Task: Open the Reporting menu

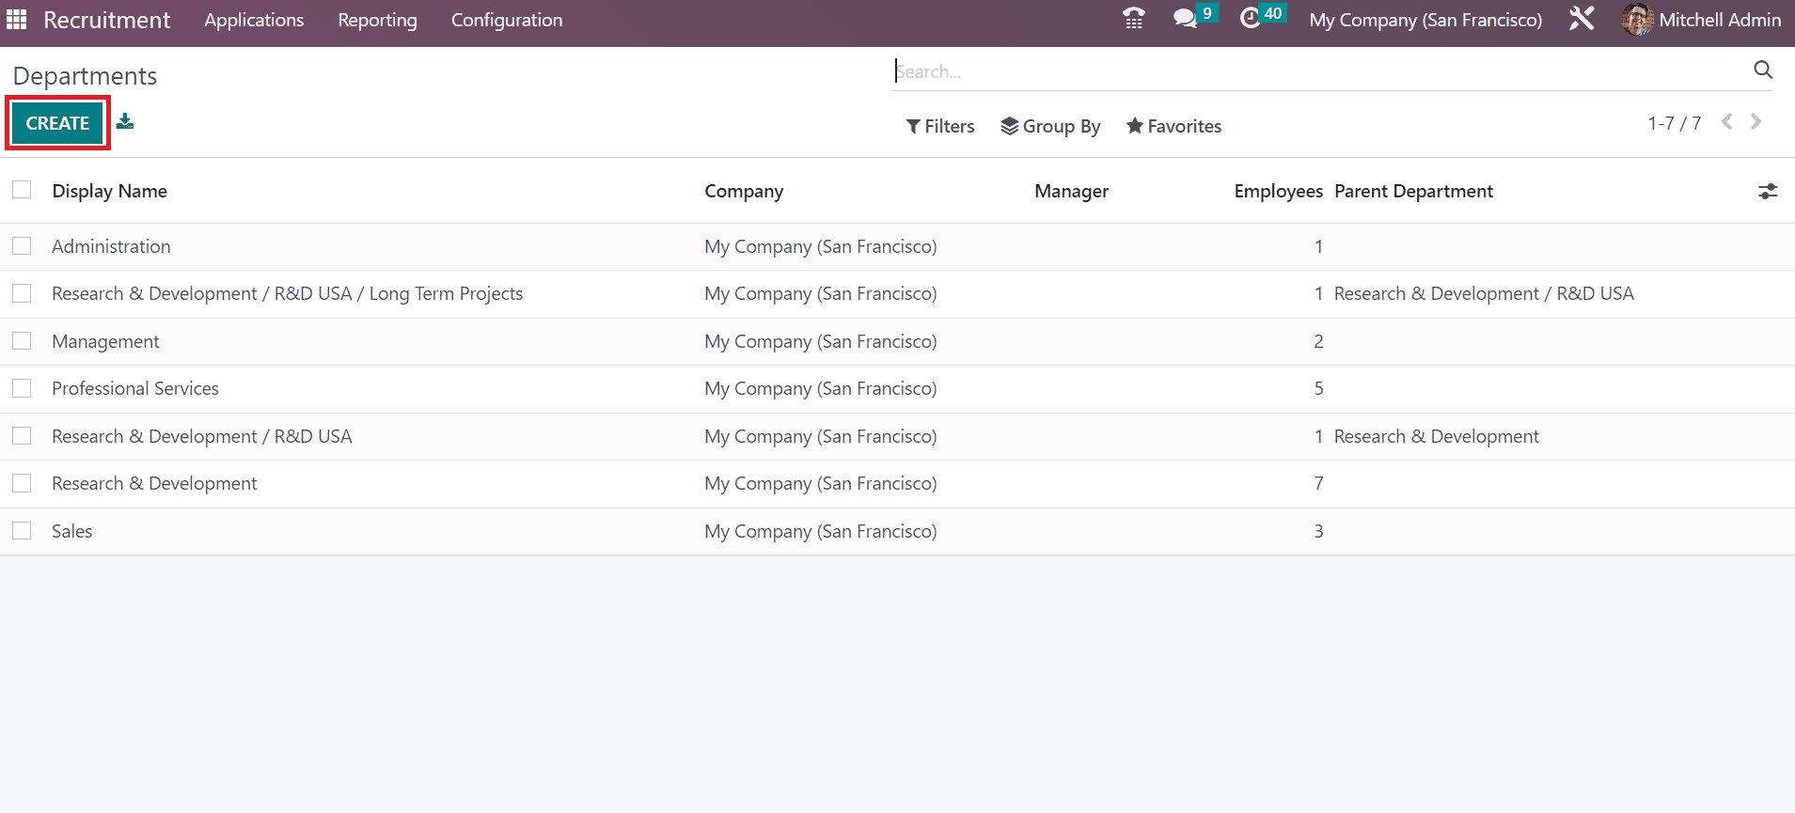Action: coord(377,20)
